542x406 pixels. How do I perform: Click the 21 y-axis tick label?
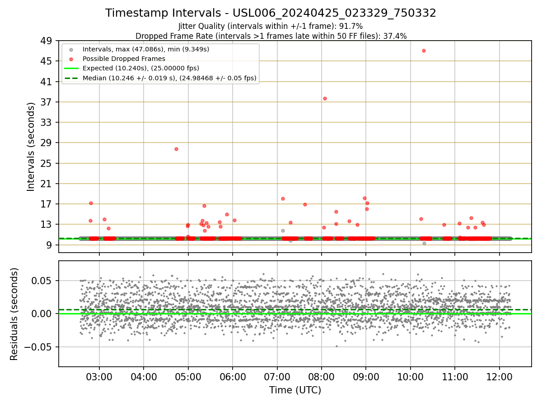[47, 184]
